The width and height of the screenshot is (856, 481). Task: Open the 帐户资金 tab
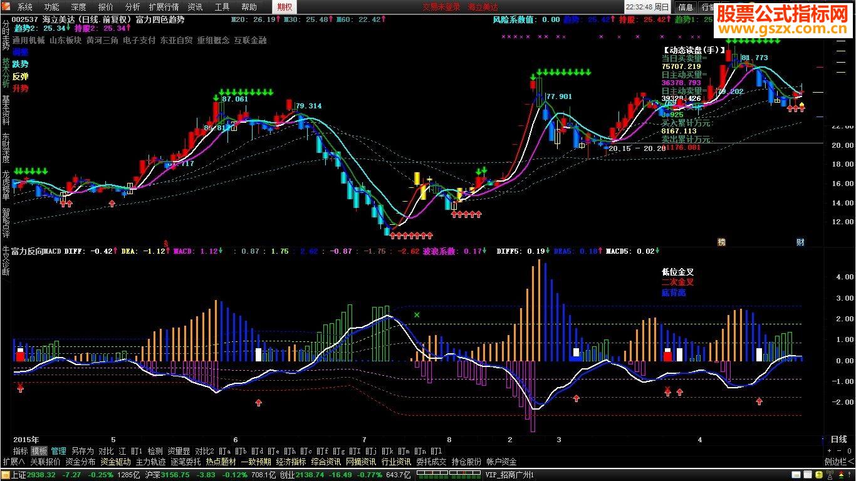pyautogui.click(x=502, y=462)
